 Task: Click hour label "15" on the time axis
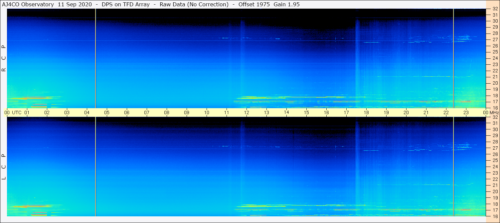pyautogui.click(x=306, y=112)
